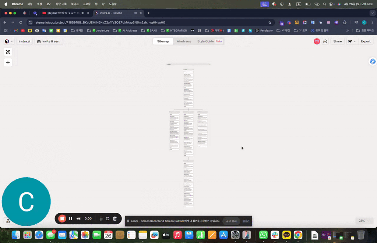Click the blue swirl extension icon at right edge
Screen dimensions: 377x243
point(372,62)
